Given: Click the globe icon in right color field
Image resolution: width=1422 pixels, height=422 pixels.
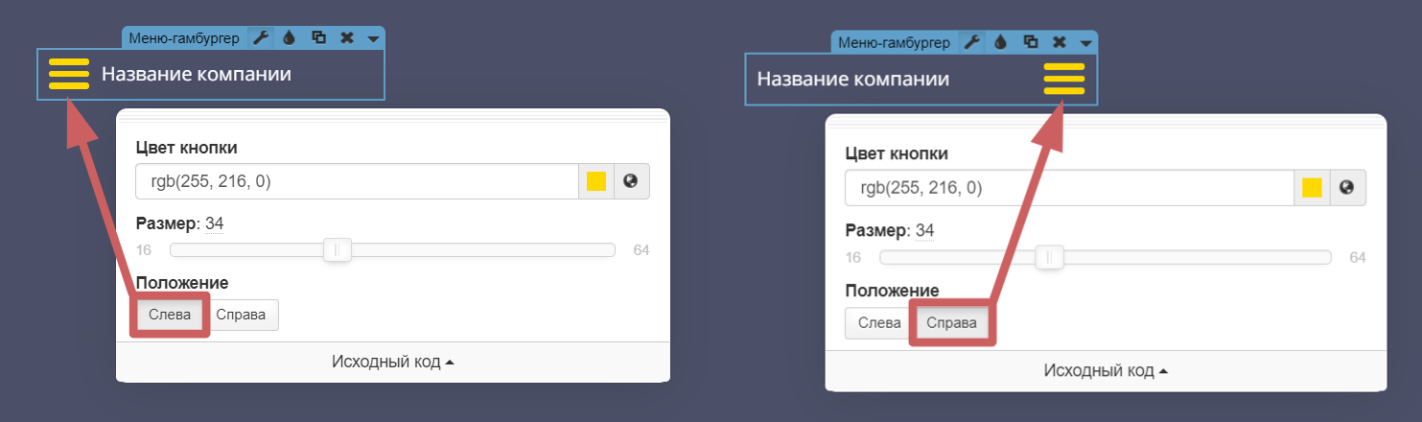Looking at the screenshot, I should click(x=1346, y=188).
